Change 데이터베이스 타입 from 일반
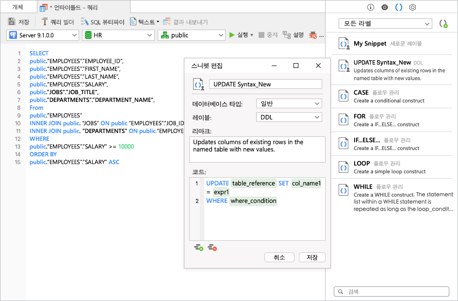 289,103
